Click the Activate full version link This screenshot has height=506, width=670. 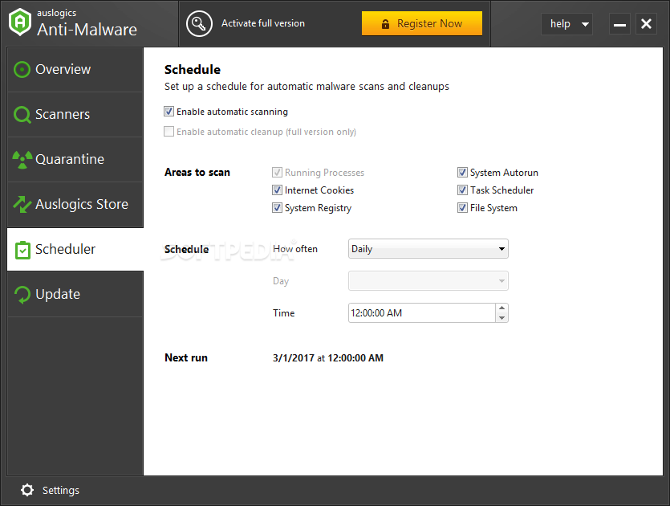[x=263, y=24]
